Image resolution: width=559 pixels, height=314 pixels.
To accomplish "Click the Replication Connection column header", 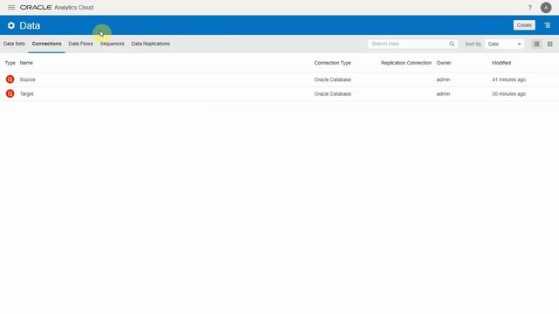I will [406, 63].
